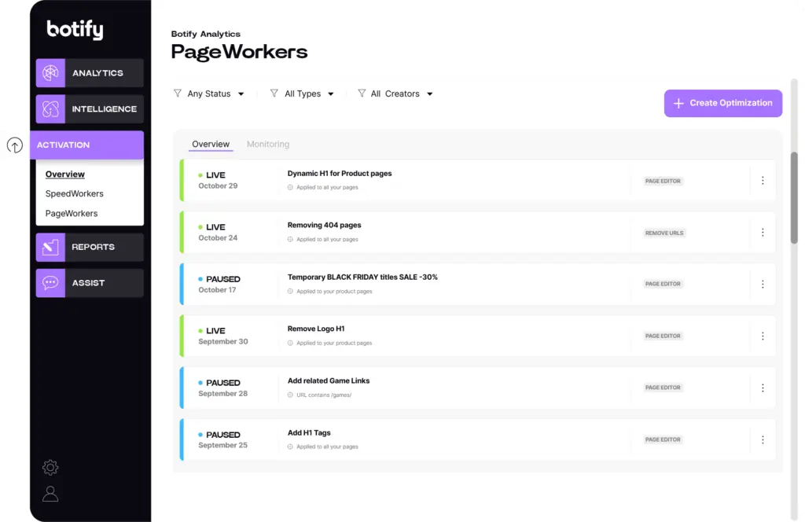Switch to the Monitoring tab
This screenshot has height=522, width=805.
click(x=268, y=144)
